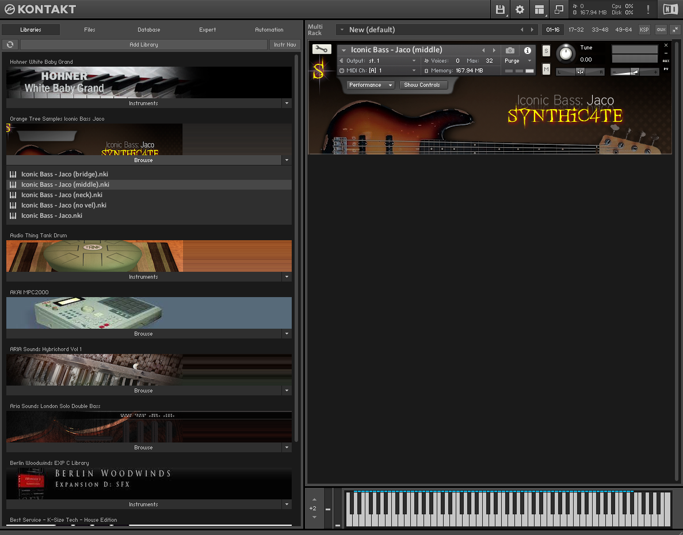Click the Max voices value 32
The width and height of the screenshot is (683, 535).
point(489,61)
